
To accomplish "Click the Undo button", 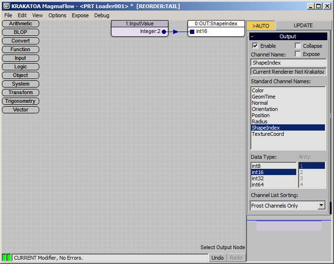I will pos(218,258).
